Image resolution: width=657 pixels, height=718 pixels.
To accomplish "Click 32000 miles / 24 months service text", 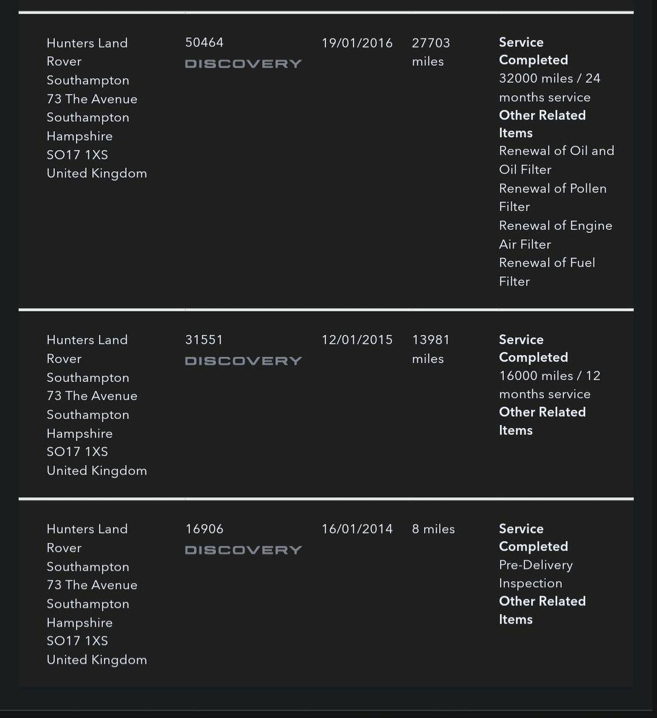I will click(550, 88).
